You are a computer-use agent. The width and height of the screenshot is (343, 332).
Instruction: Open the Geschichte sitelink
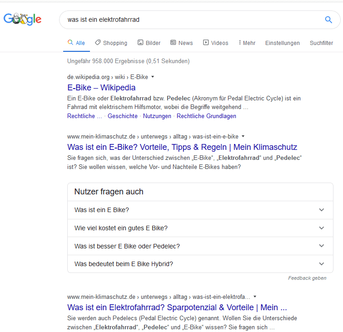(123, 116)
